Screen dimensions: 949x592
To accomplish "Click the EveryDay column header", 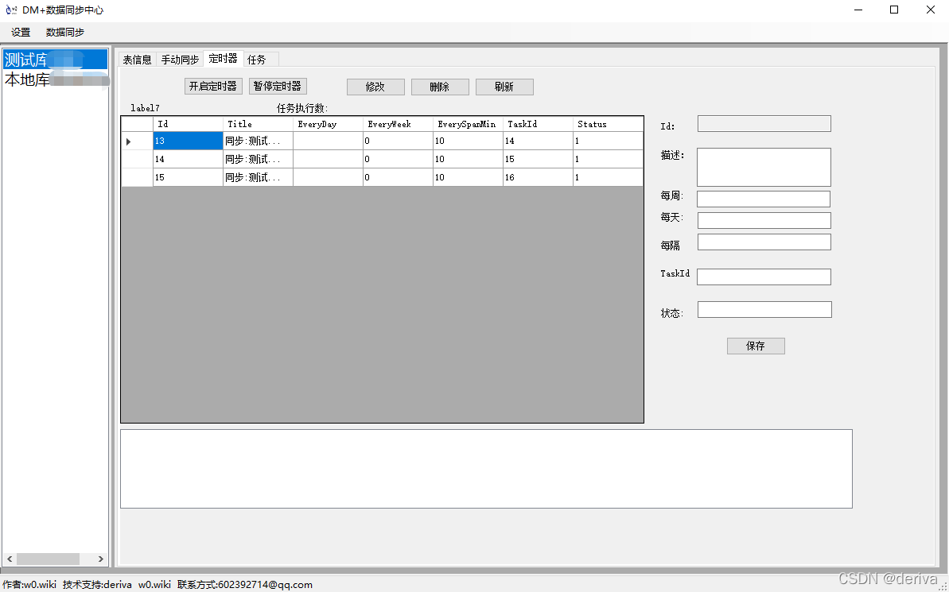I will [x=328, y=124].
